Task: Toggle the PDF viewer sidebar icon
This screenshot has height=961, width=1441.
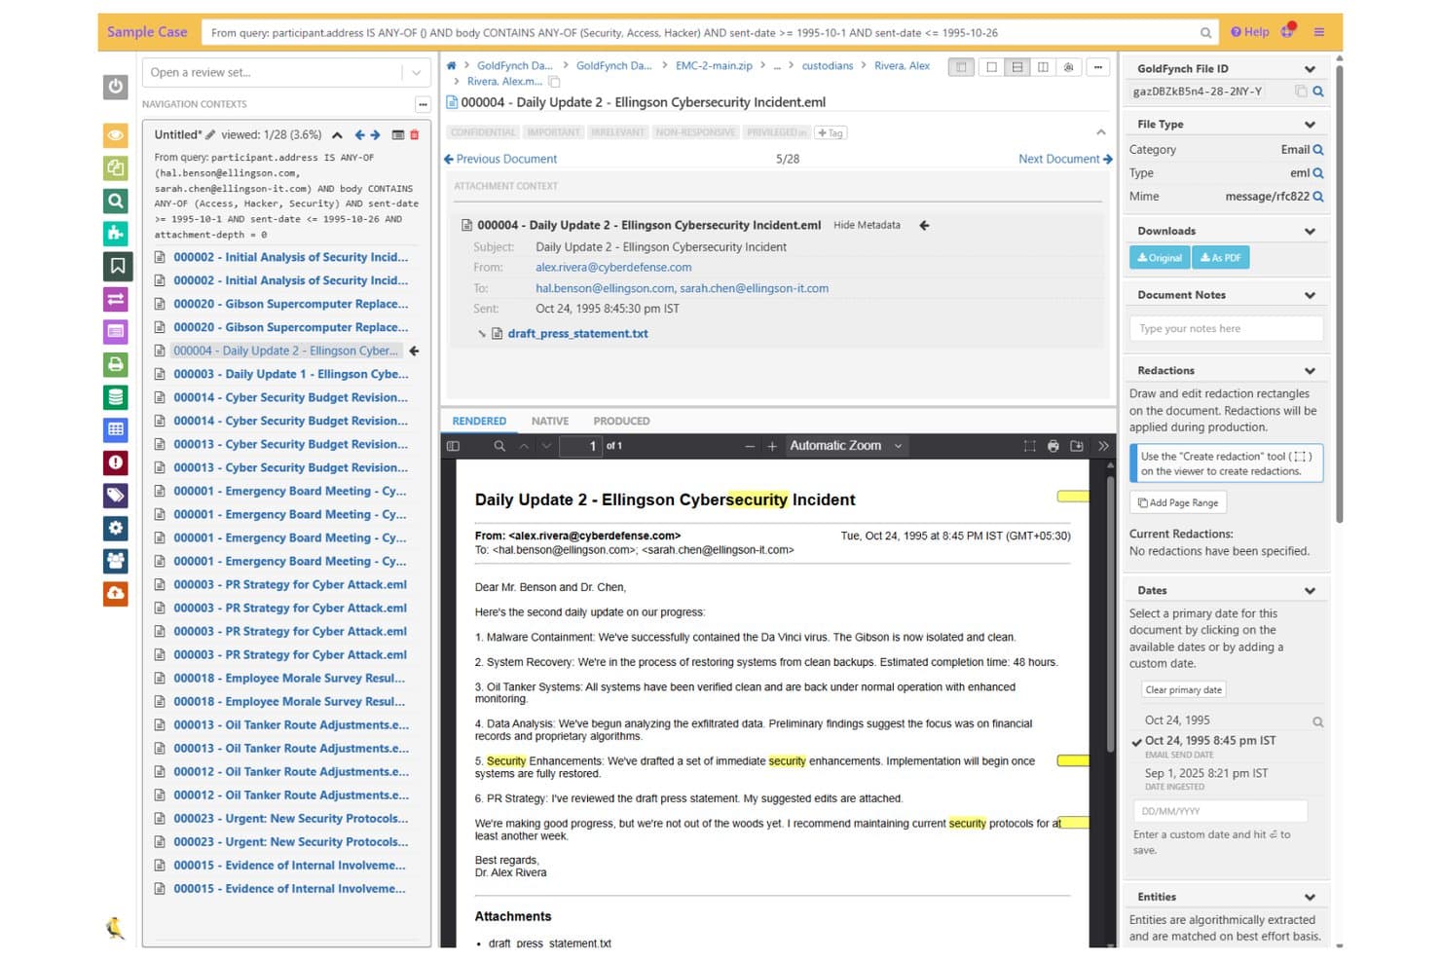Action: (453, 446)
